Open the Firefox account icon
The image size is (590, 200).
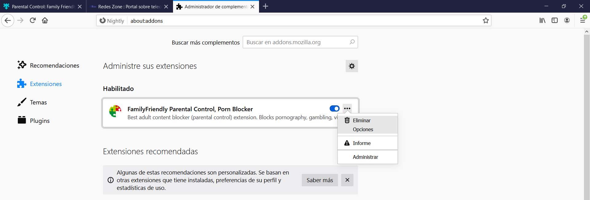coord(567,21)
